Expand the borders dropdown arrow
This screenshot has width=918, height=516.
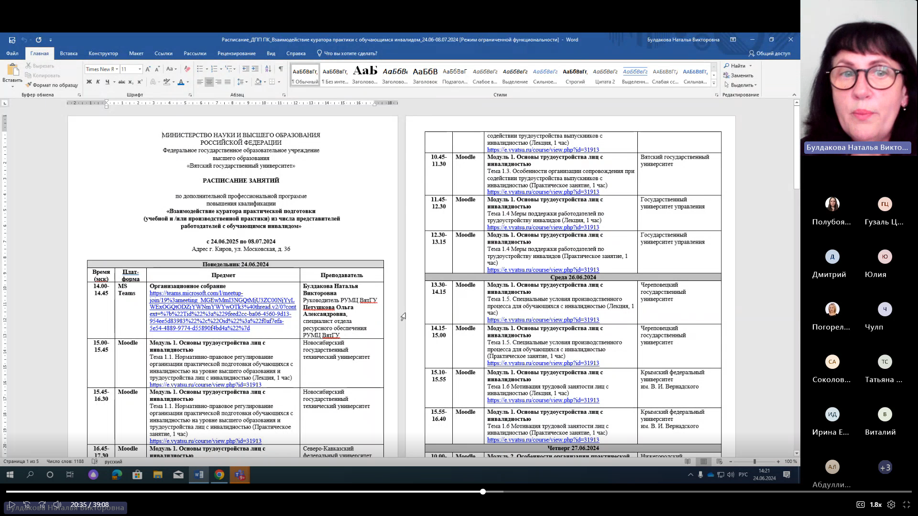tap(278, 82)
